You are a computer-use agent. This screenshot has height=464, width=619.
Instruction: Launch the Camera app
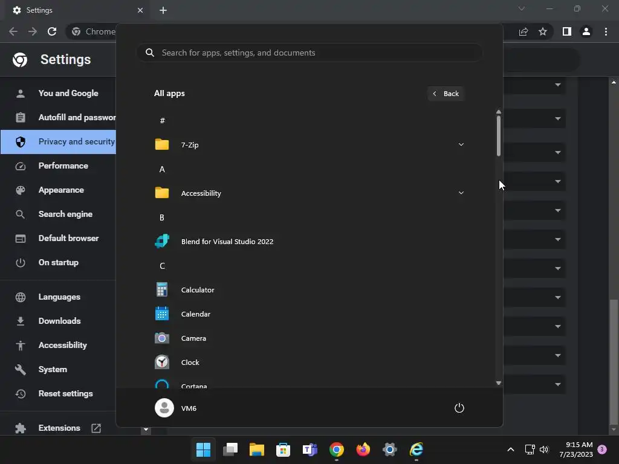coord(309,338)
